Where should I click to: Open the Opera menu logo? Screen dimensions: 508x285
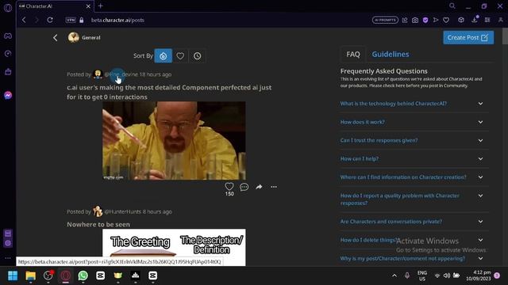[8, 7]
